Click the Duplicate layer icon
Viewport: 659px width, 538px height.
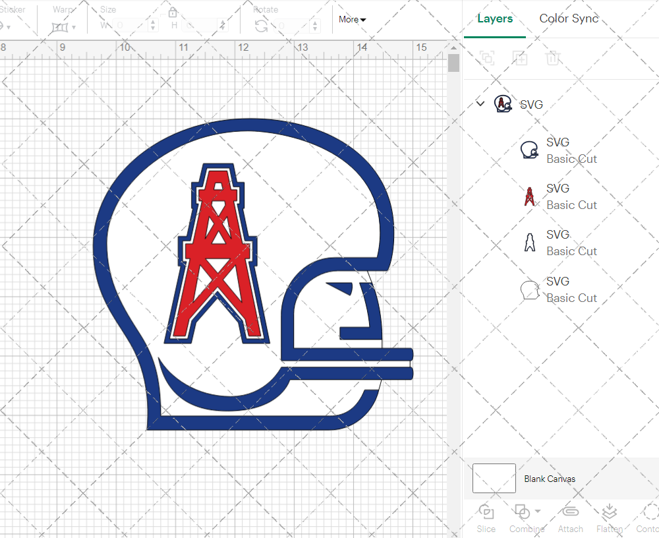520,57
